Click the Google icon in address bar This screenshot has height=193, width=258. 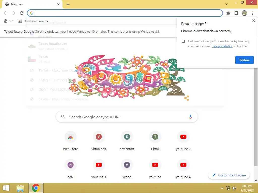[x=32, y=13]
